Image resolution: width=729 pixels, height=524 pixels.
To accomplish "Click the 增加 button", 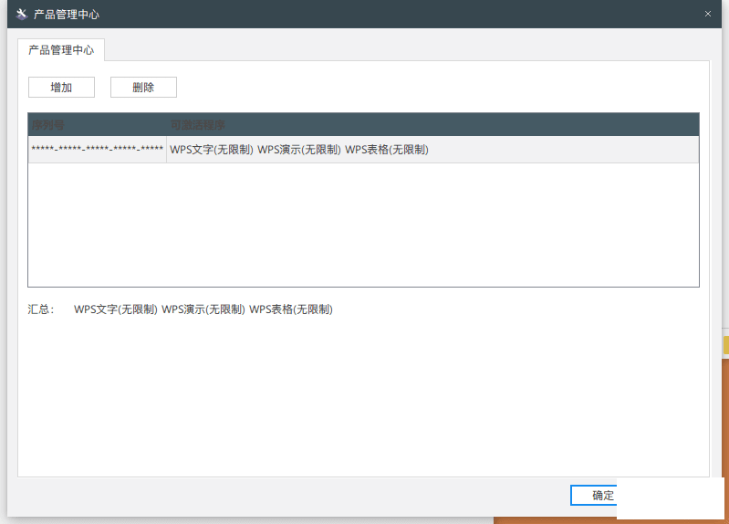I will point(61,87).
